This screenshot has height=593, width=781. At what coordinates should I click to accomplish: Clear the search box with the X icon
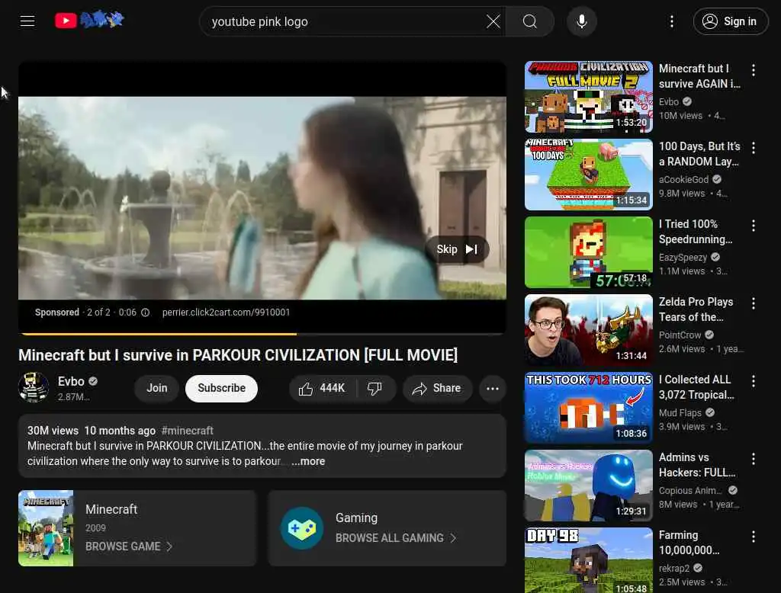[493, 21]
